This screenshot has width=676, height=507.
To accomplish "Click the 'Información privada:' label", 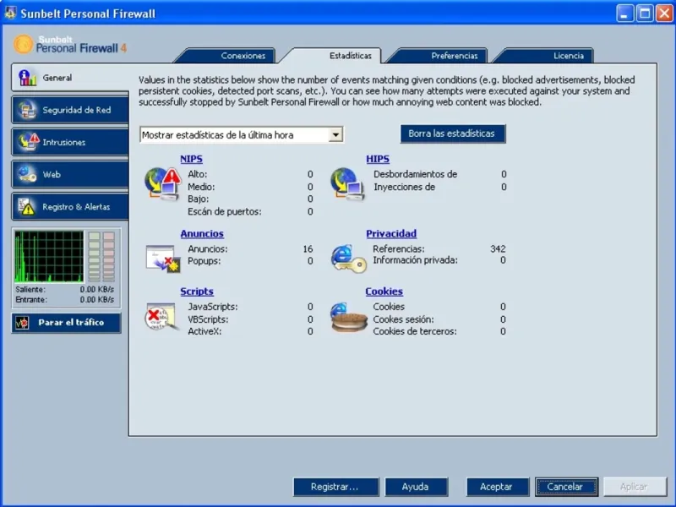I will point(415,260).
